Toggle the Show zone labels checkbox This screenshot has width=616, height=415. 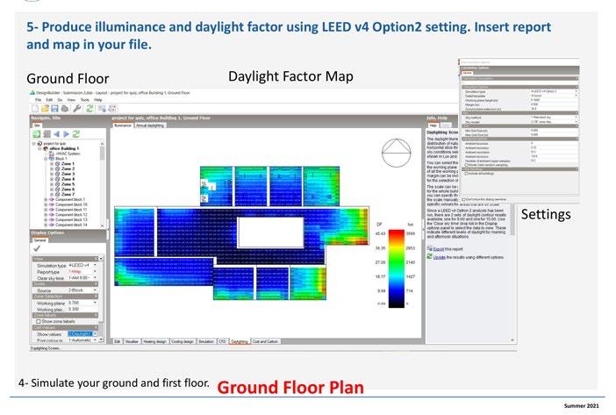39,321
